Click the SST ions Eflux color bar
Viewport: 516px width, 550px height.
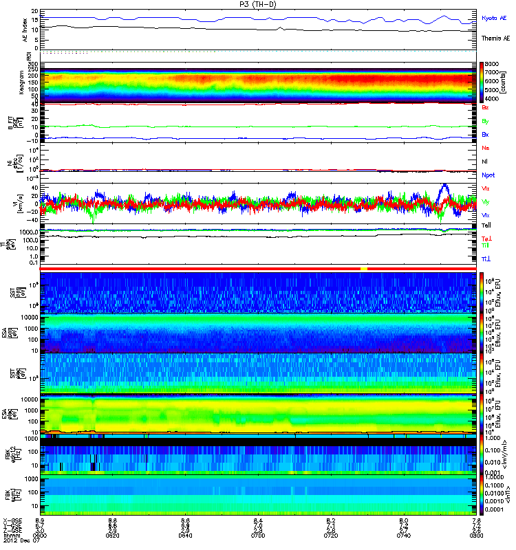point(481,292)
